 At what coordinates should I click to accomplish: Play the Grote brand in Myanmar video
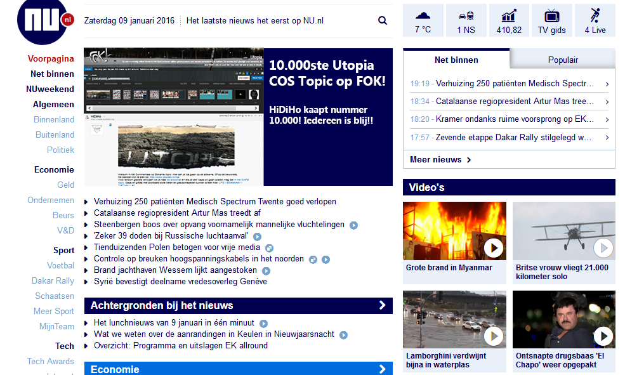tap(494, 248)
